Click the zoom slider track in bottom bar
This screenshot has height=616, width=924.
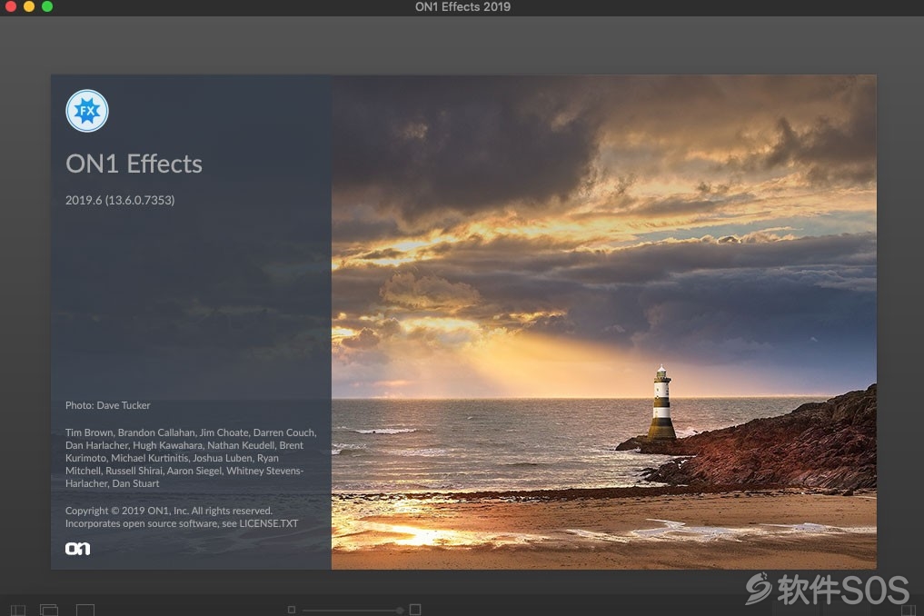pos(353,611)
